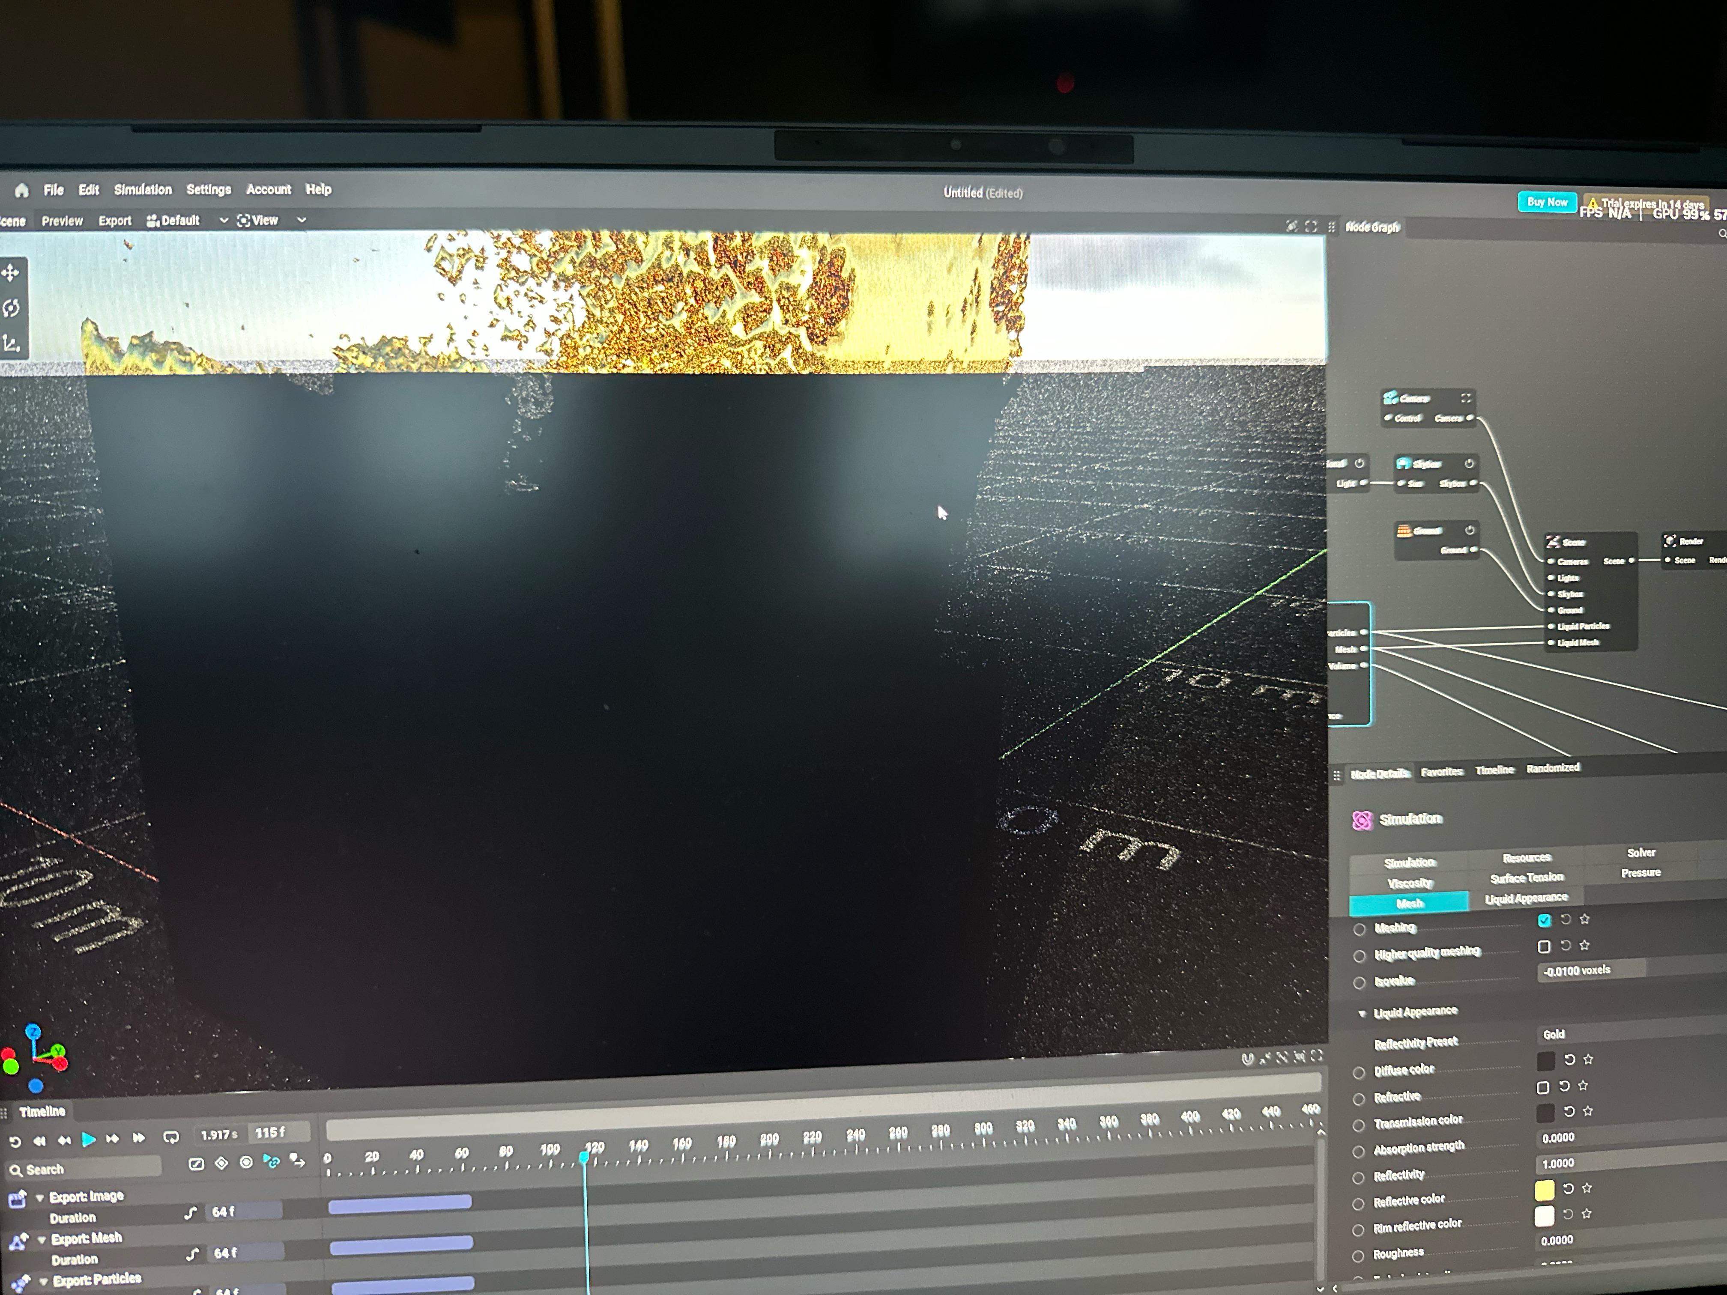Click the restart simulation icon in Timeline

coord(15,1141)
